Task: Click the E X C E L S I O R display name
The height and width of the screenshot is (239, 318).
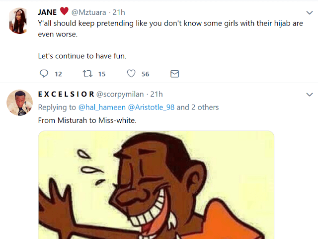Action: click(66, 94)
